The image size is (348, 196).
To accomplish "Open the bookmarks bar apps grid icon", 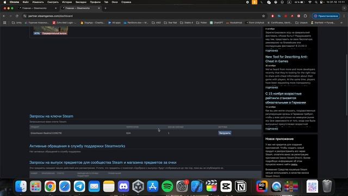I will (x=5, y=23).
